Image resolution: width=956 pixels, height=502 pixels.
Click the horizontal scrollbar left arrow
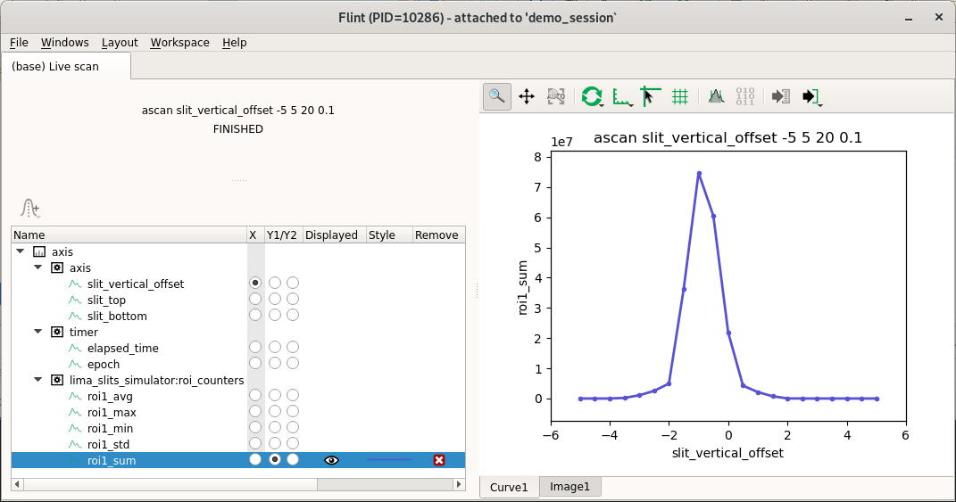[x=17, y=484]
